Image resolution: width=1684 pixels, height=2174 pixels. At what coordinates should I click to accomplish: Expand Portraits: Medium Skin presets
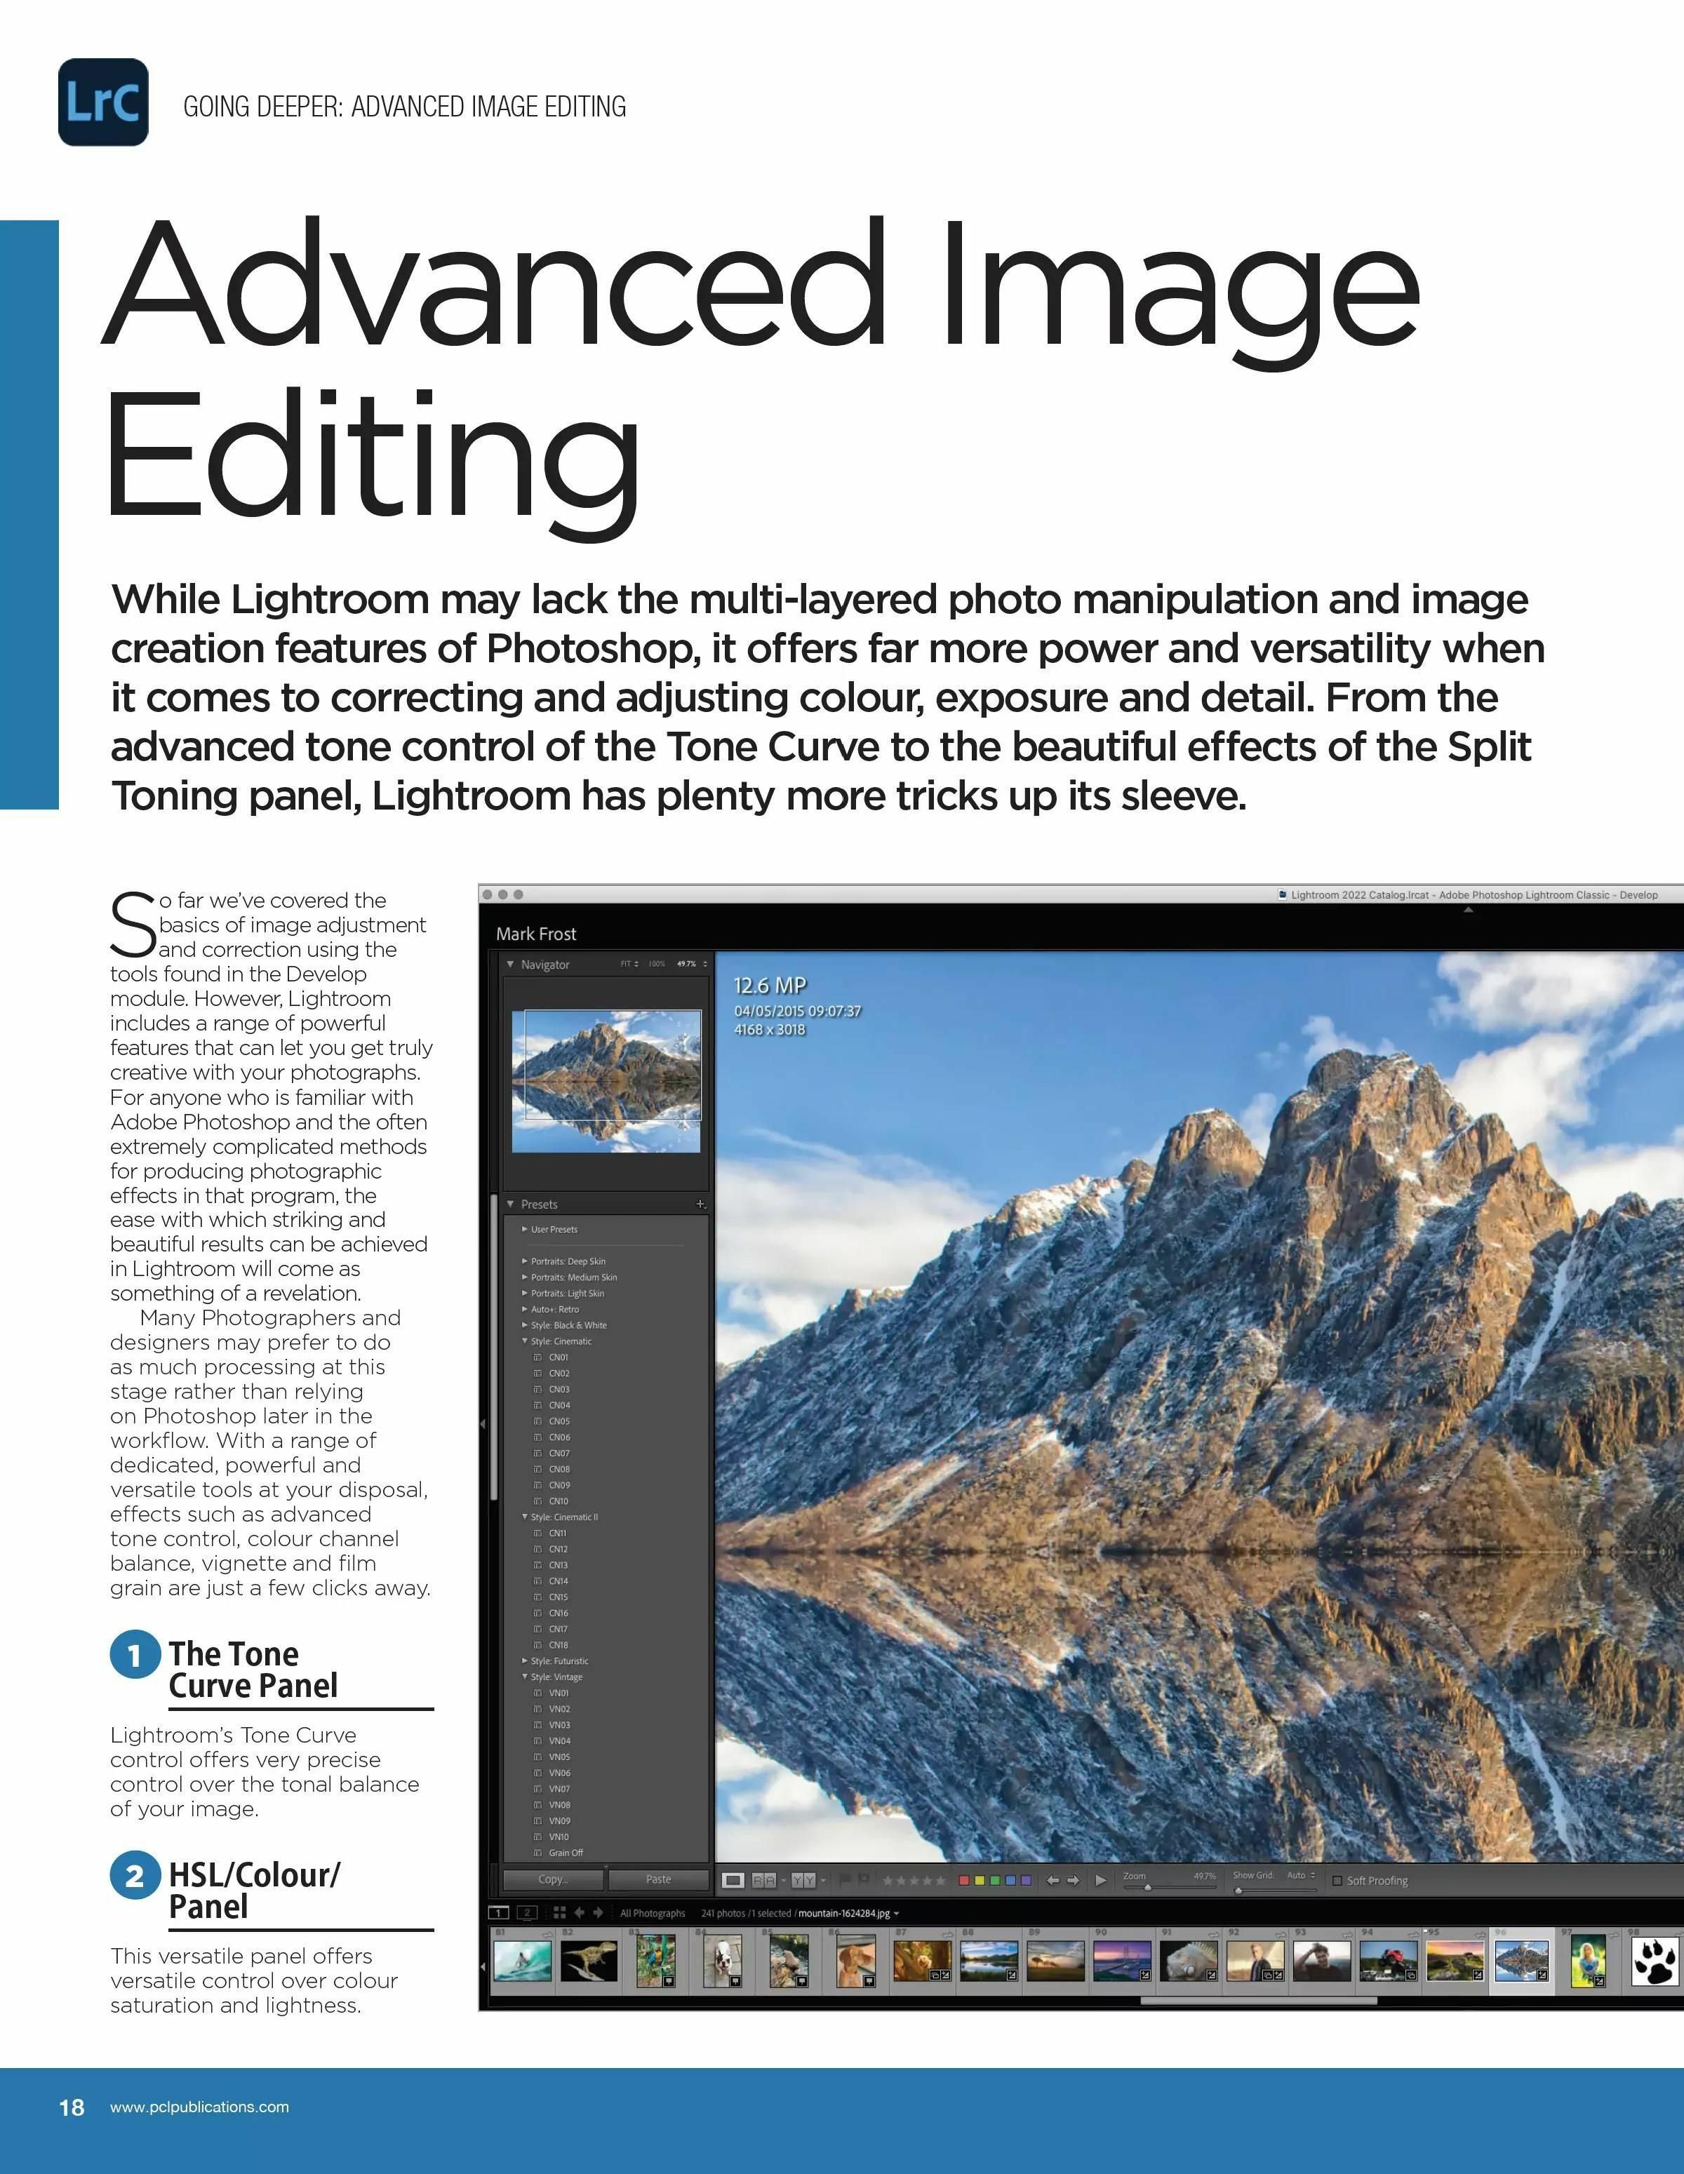click(x=525, y=1277)
